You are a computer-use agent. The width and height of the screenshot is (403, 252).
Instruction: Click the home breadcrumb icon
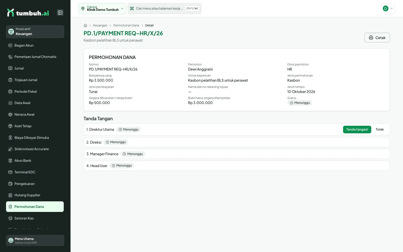[85, 25]
